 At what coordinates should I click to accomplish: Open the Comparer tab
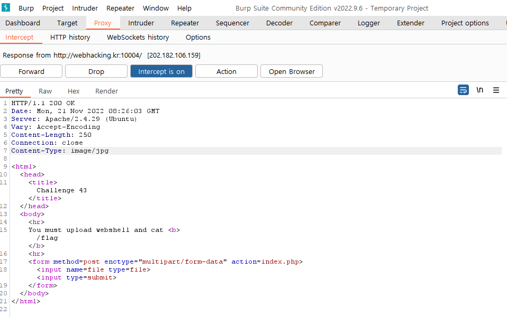(x=325, y=23)
